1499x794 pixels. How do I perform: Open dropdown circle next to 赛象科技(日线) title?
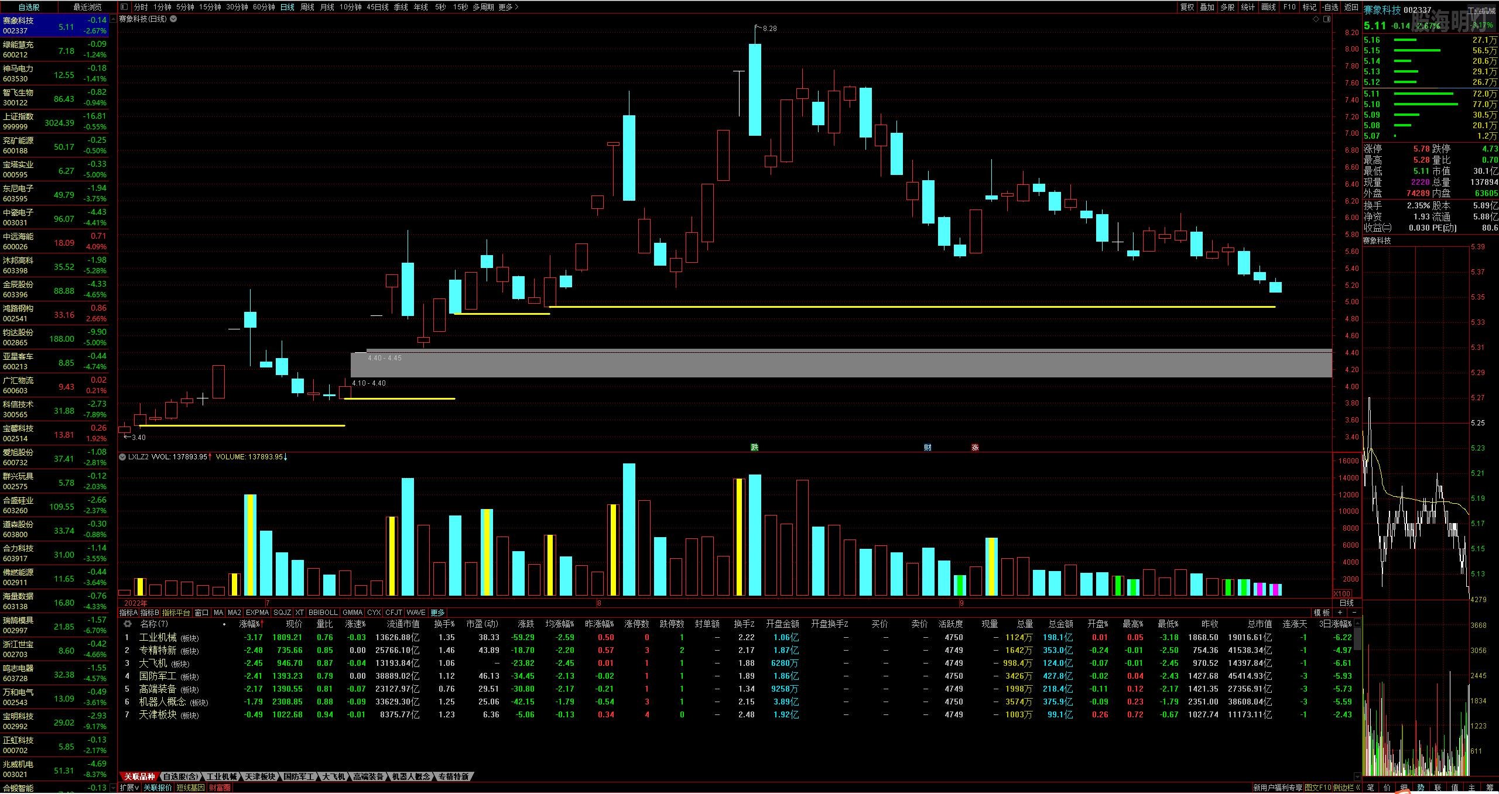173,19
